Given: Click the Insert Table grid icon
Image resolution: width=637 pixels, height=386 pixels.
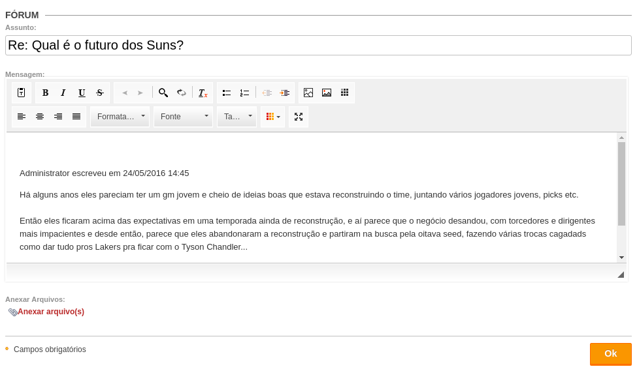Looking at the screenshot, I should (344, 93).
